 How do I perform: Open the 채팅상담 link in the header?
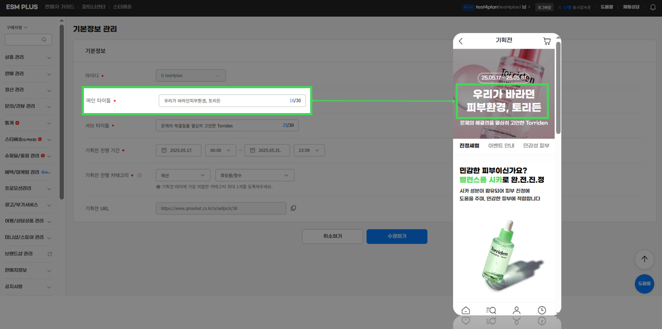pyautogui.click(x=631, y=7)
